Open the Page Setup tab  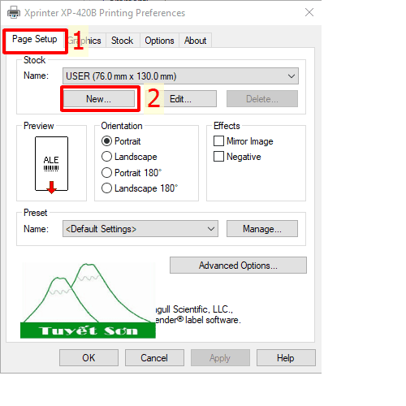35,40
